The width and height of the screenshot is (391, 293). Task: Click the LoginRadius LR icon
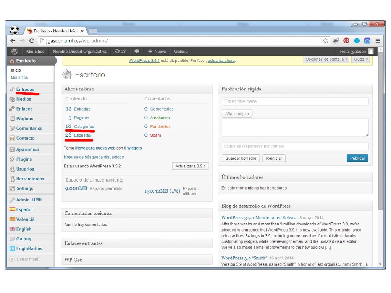[12, 249]
